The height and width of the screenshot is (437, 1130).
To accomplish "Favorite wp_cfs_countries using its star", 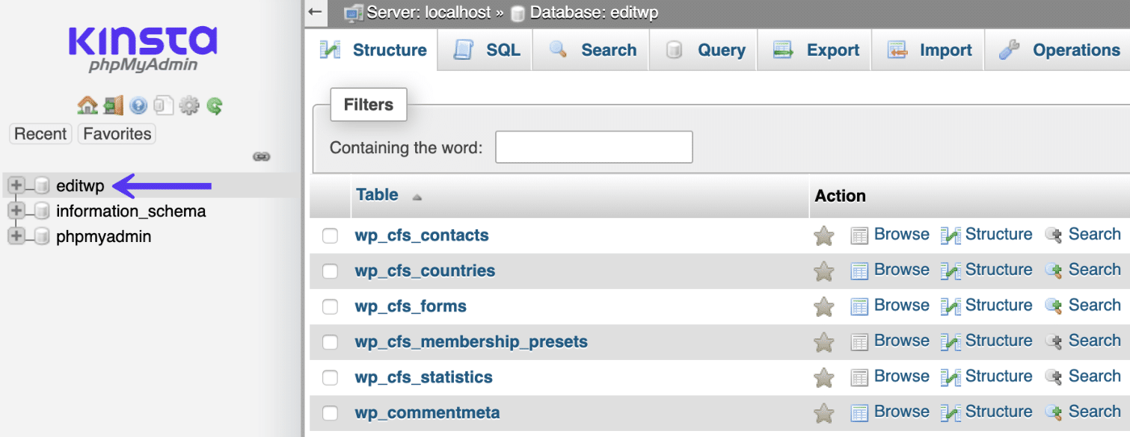I will [x=823, y=270].
